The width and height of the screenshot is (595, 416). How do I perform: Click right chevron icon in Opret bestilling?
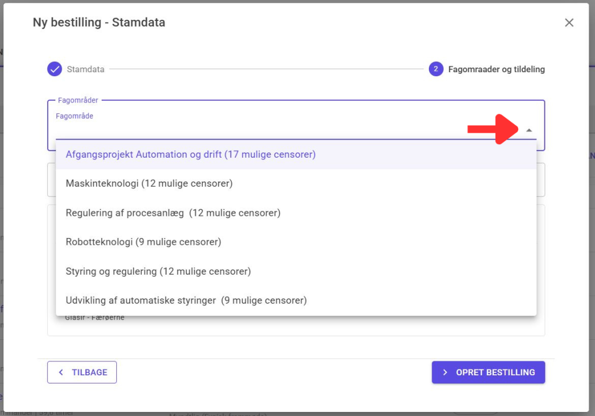[x=445, y=372]
